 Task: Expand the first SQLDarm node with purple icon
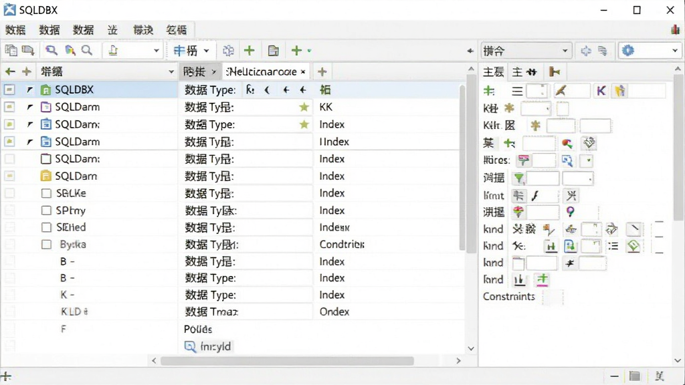tap(29, 107)
